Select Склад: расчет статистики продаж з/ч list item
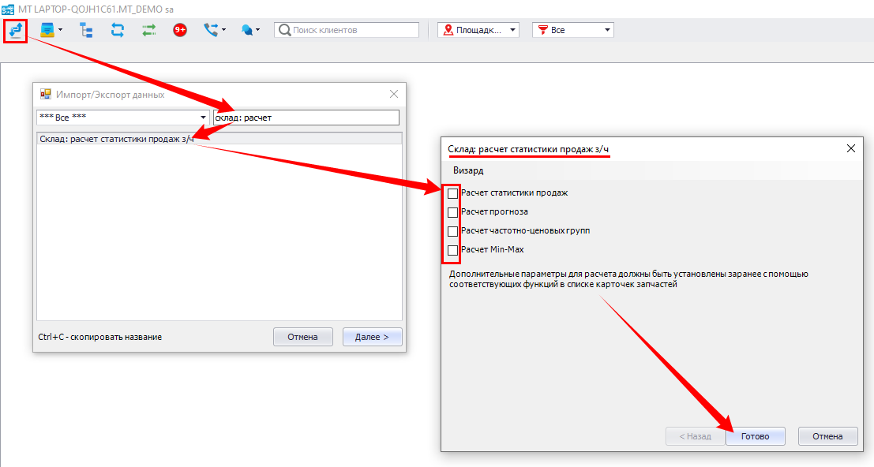 click(116, 139)
